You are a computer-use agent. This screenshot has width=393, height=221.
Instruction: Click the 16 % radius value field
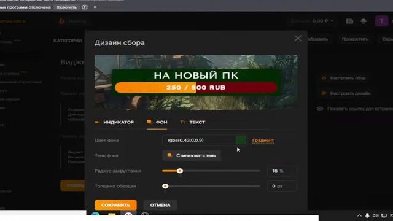(x=281, y=171)
